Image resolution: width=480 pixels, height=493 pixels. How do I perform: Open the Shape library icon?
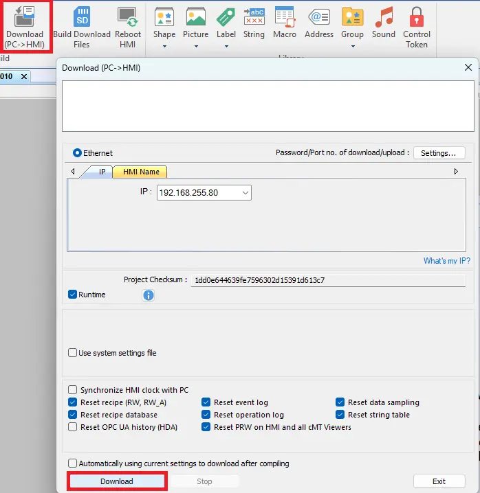tap(164, 23)
